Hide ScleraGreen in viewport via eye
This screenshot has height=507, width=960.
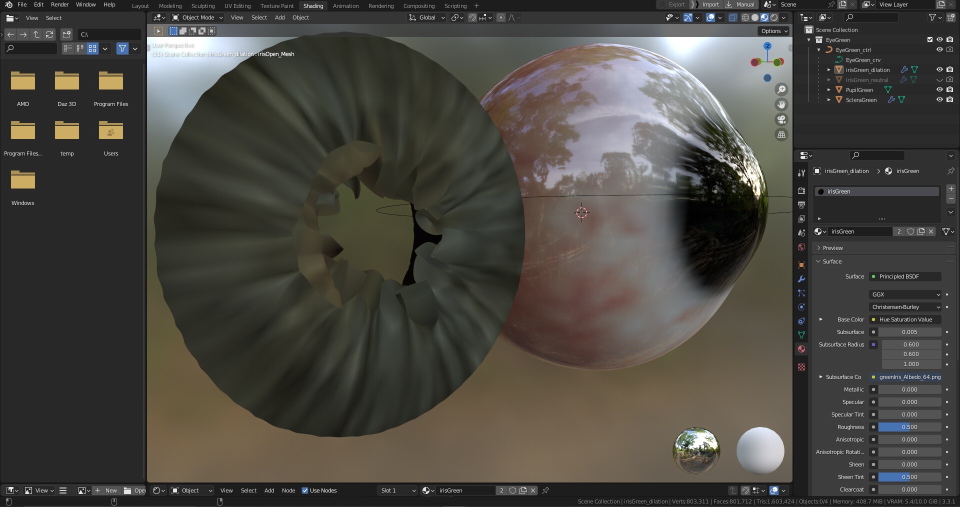click(939, 99)
